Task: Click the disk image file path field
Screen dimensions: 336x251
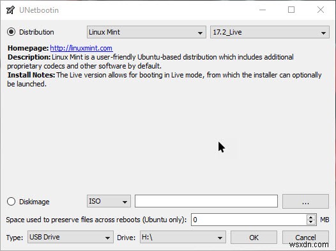Action: coord(206,201)
